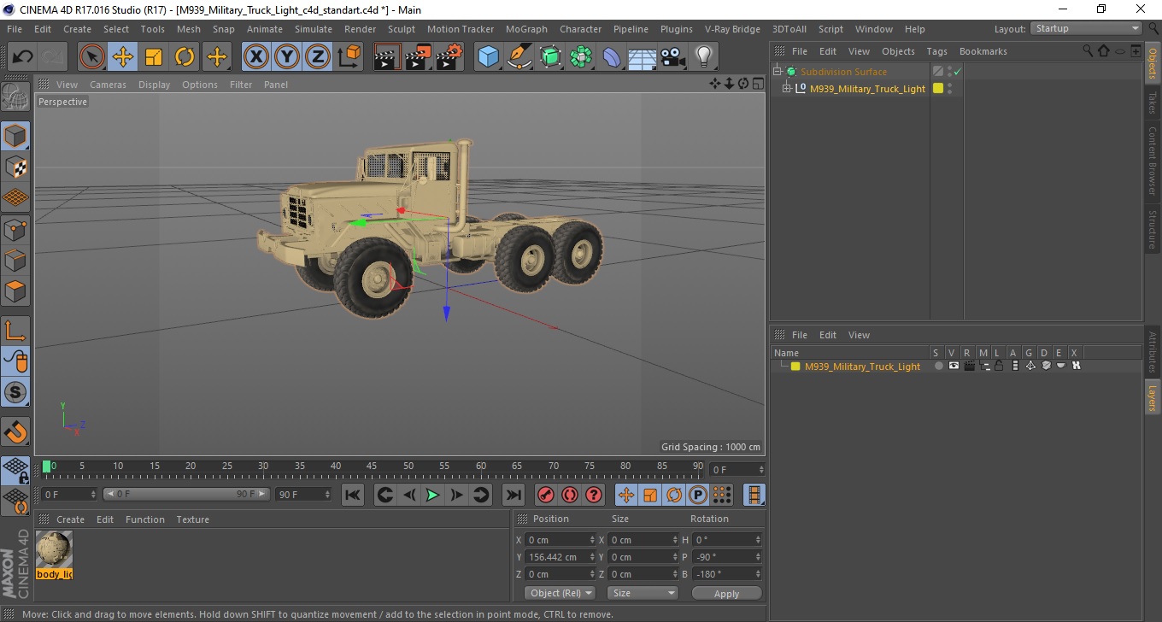Open the spline Pen tool
The image size is (1162, 622).
point(519,57)
